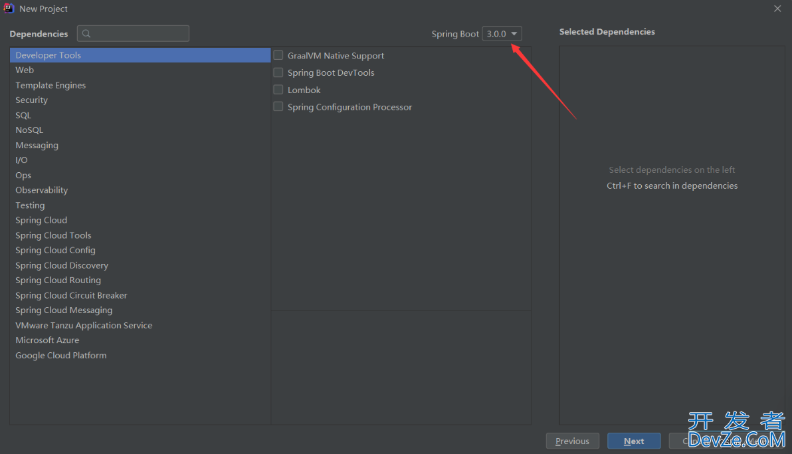Open Spring Cloud Messaging category

pos(140,310)
